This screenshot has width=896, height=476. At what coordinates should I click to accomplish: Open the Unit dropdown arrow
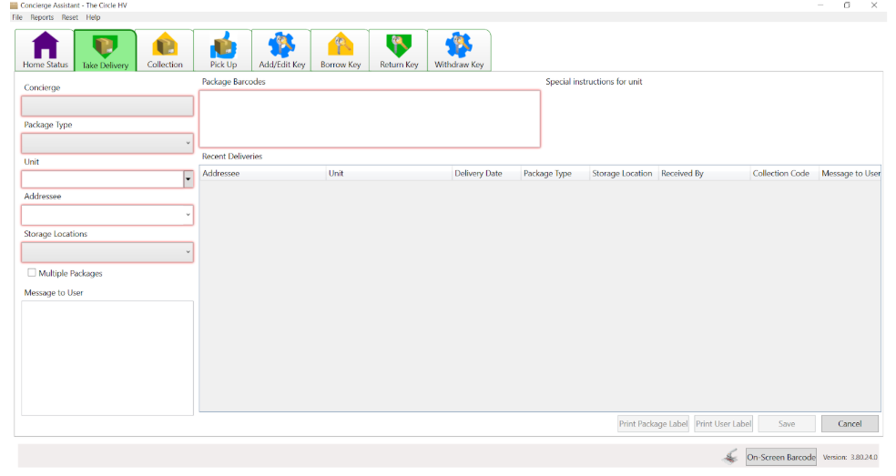188,179
